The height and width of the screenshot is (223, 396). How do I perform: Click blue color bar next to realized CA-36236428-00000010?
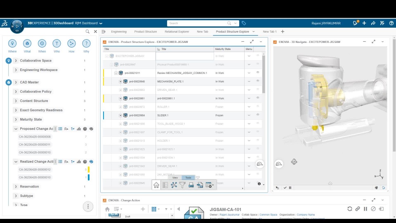(x=89, y=177)
